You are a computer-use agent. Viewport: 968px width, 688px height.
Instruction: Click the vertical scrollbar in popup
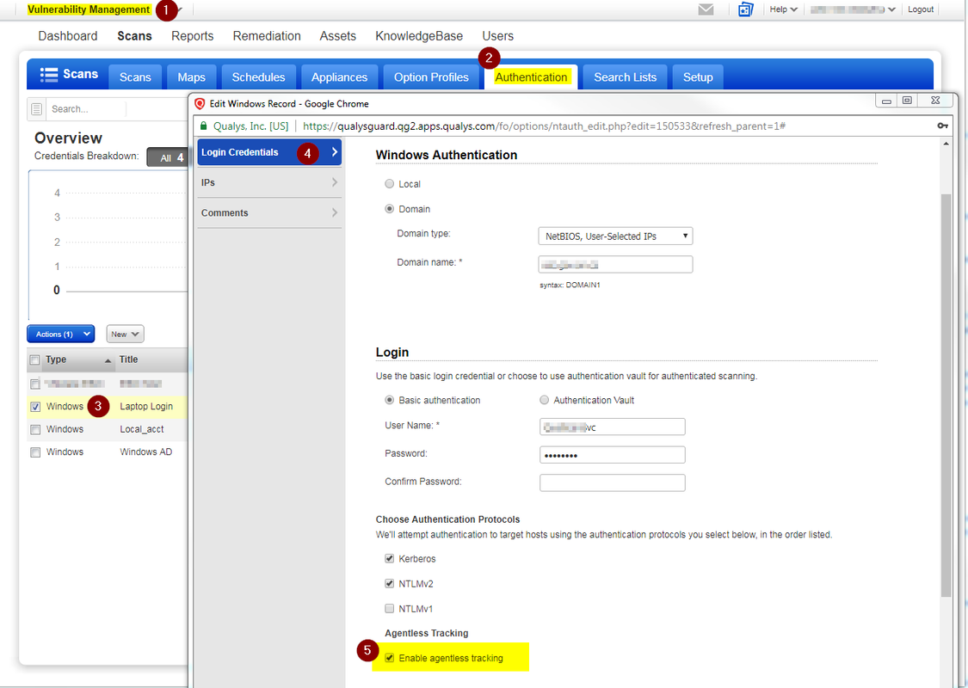(x=946, y=395)
